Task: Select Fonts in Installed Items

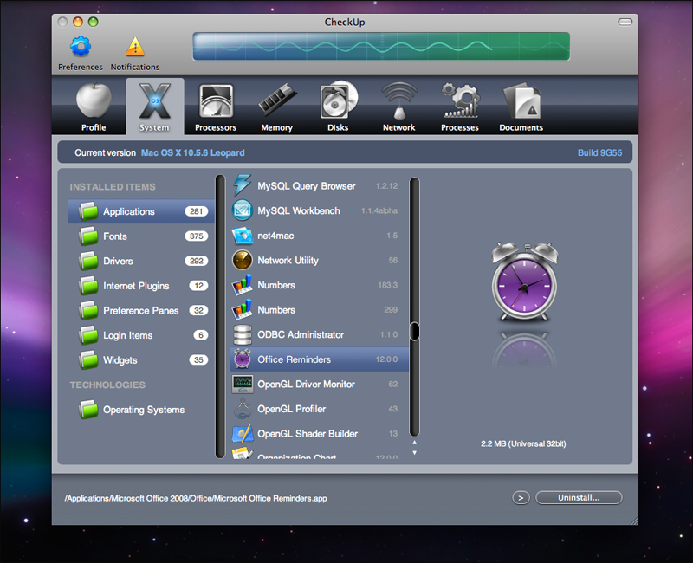Action: pyautogui.click(x=141, y=236)
